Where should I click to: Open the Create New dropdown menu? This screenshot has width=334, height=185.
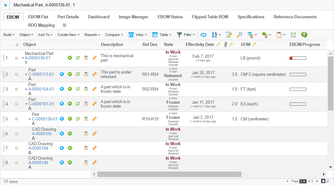tap(69, 35)
